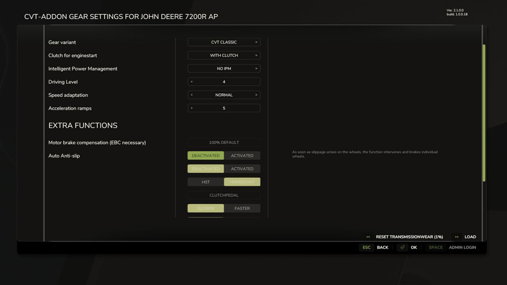Image resolution: width=507 pixels, height=285 pixels.
Task: Click the key icon beside RESET TRANSMISSIONWEAR
Action: pyautogui.click(x=367, y=236)
